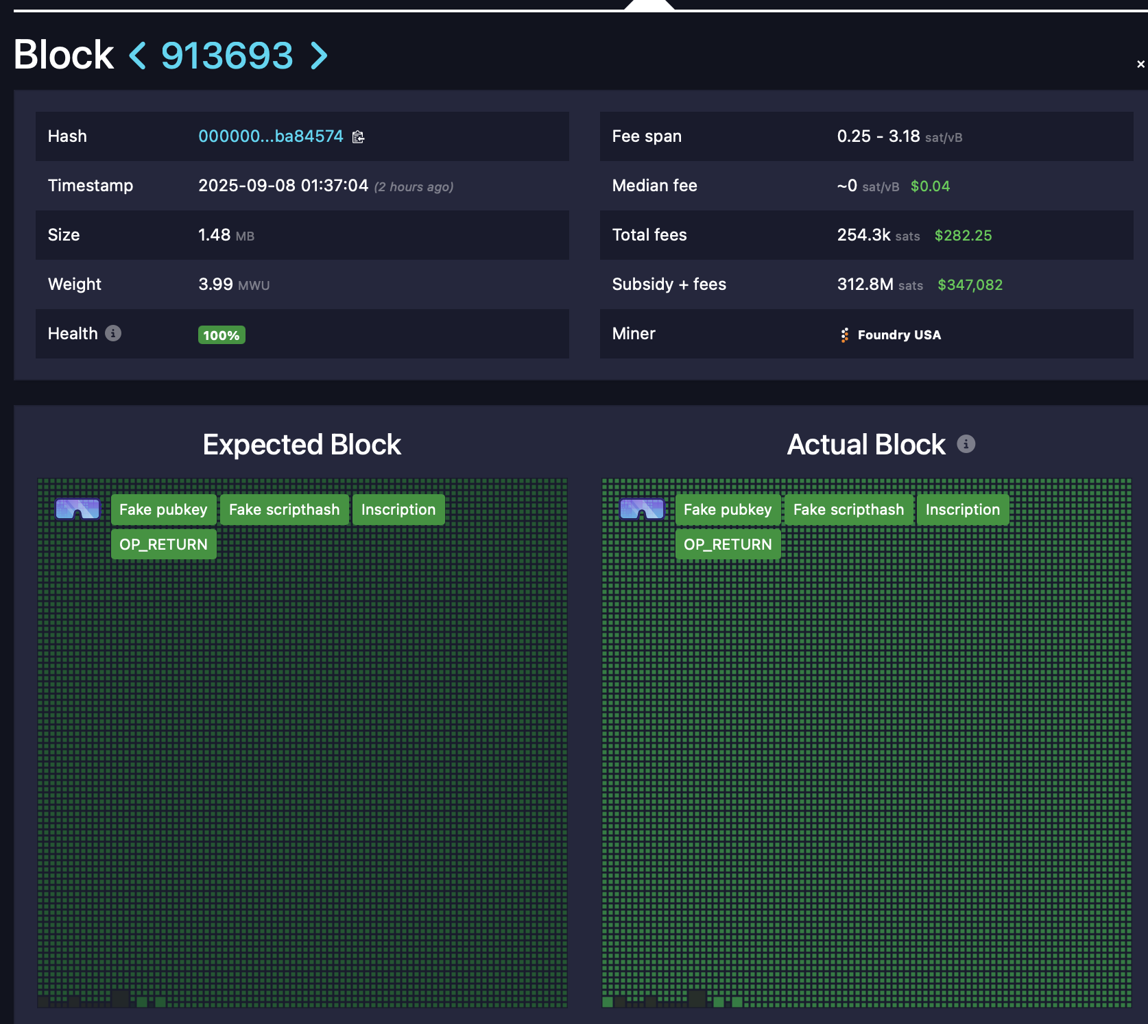Click the goggles icon in Expected Block
Screen dimensions: 1148x1024
point(77,509)
